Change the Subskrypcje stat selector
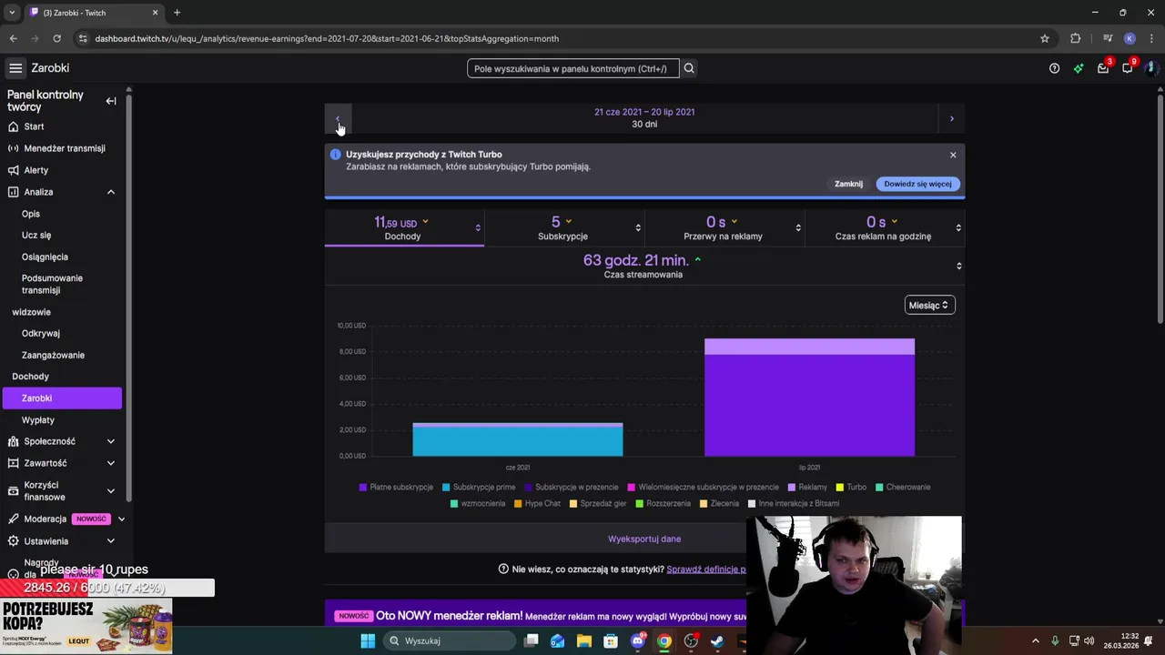This screenshot has height=655, width=1165. pyautogui.click(x=638, y=227)
